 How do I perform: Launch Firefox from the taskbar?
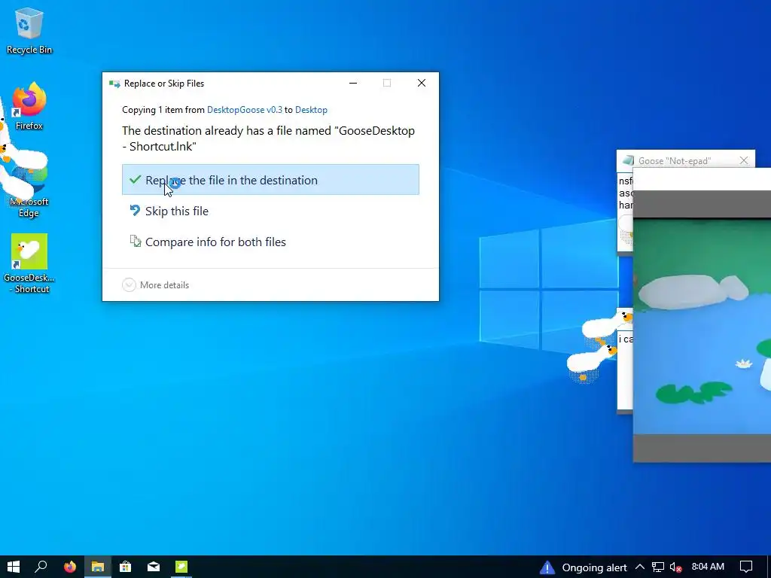click(70, 567)
